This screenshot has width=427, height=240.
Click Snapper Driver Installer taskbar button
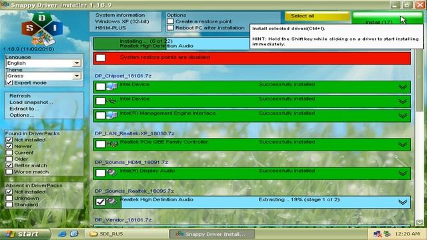[x=212, y=234]
